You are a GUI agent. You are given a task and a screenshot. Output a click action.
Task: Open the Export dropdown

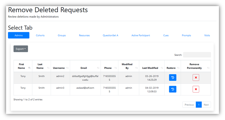tap(21, 49)
